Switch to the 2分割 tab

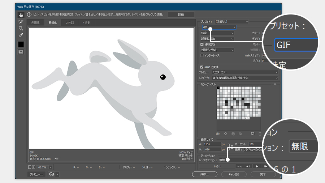click(x=69, y=22)
